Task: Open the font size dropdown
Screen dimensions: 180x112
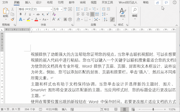Action: pos(62,9)
